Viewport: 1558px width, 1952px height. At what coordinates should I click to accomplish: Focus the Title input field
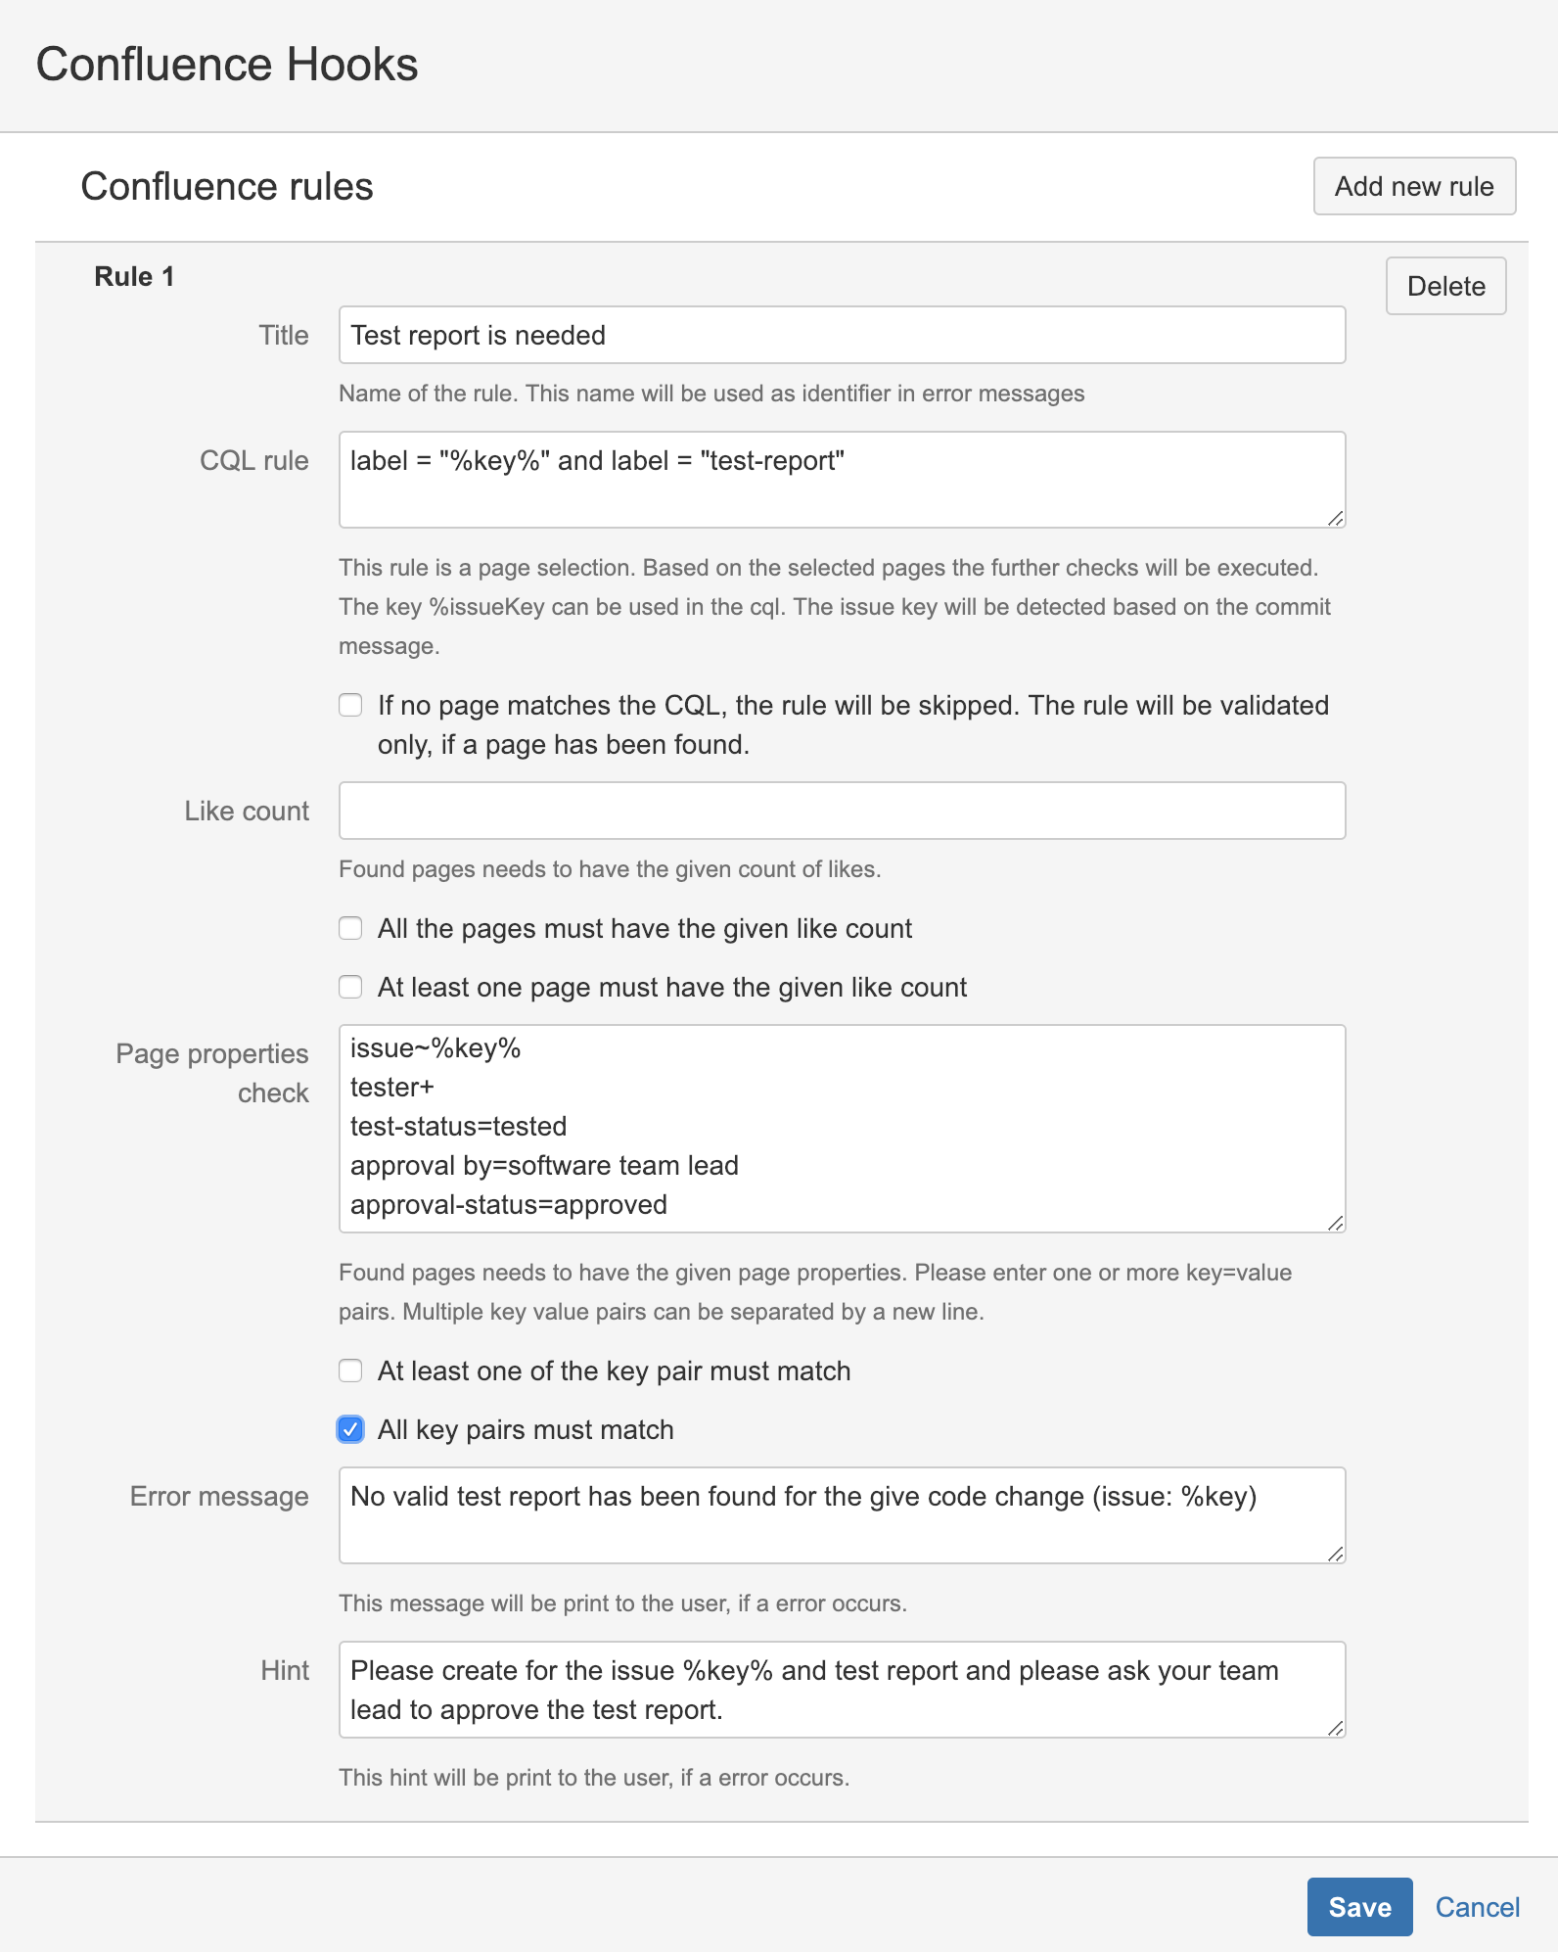click(842, 335)
